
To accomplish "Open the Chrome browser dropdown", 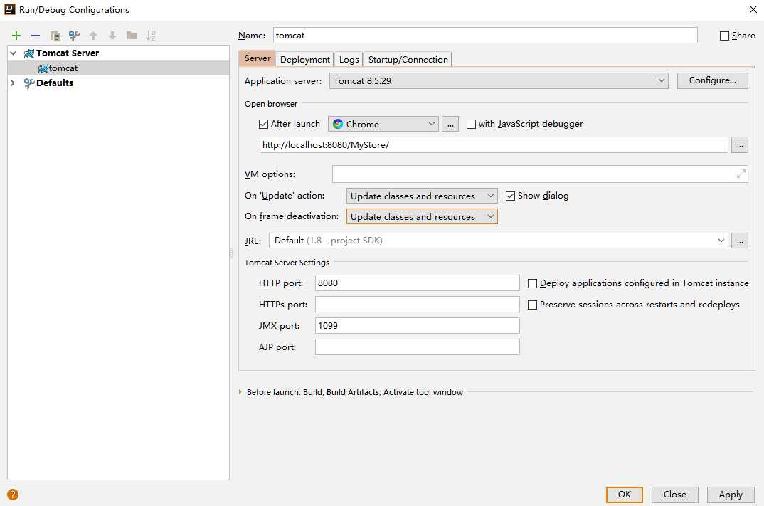I will 383,124.
